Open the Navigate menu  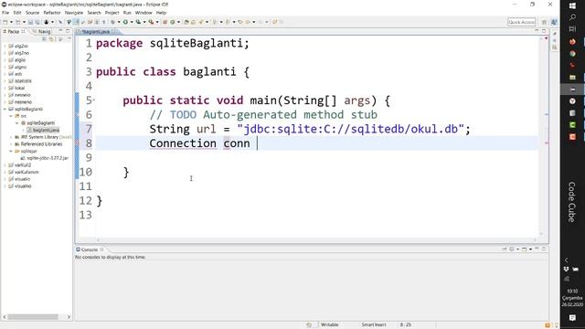coord(74,13)
